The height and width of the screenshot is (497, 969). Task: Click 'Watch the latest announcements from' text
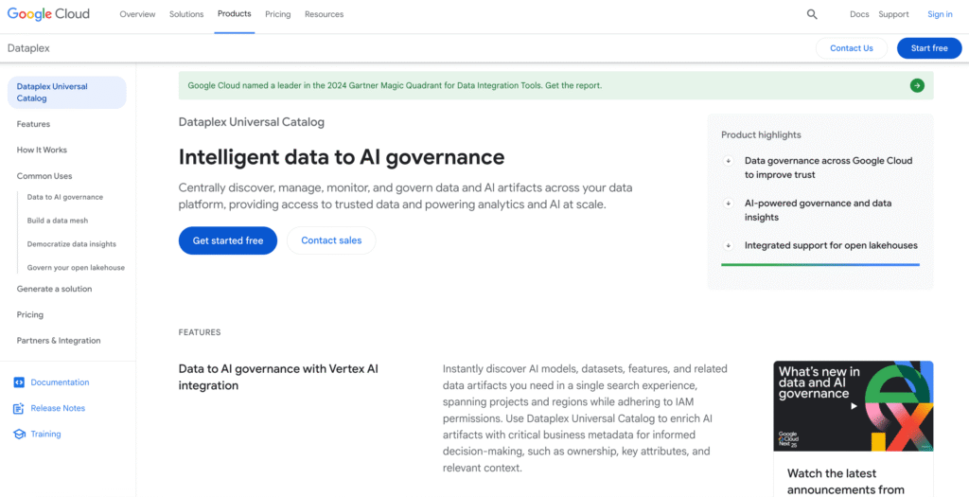click(845, 482)
